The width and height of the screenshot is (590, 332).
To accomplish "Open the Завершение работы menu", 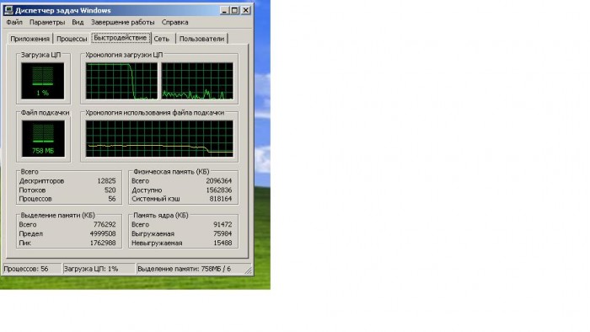I will 123,22.
